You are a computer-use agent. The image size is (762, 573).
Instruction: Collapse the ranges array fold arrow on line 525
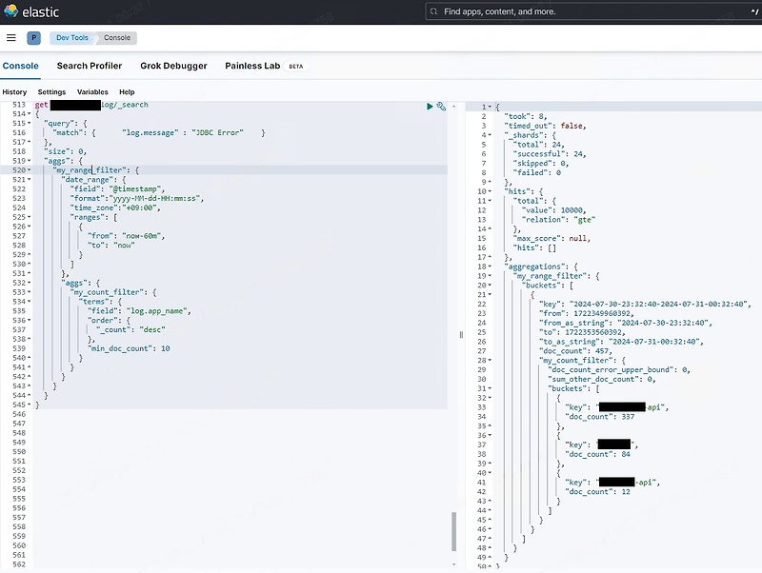coord(28,216)
